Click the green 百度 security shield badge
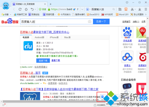Viewport: 149px width, 107px height. click(42, 9)
